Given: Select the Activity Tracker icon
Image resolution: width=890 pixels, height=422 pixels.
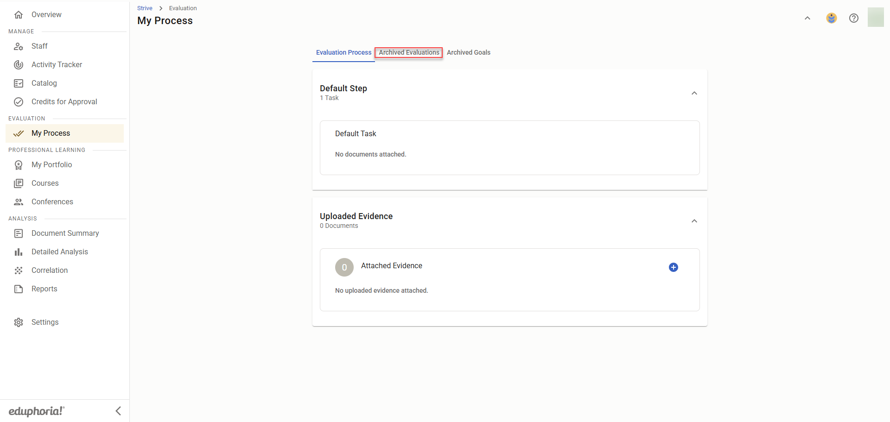Looking at the screenshot, I should 19,65.
